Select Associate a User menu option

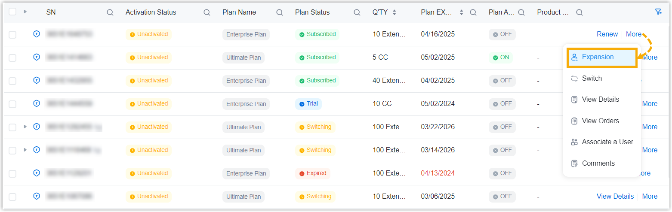[607, 142]
